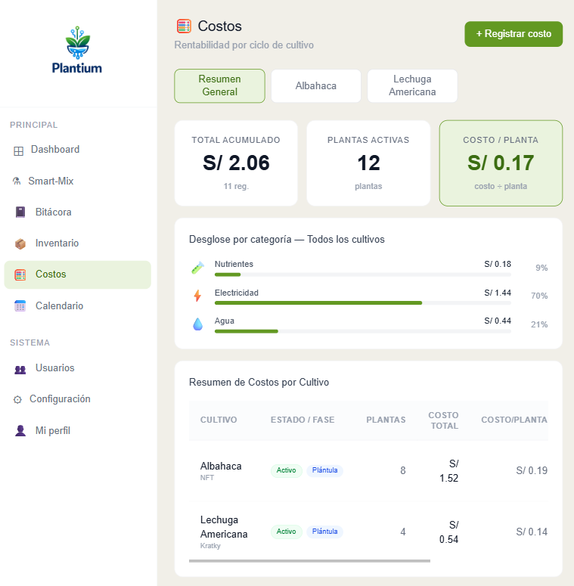Click the Dashboard grid icon
574x586 pixels.
18,151
